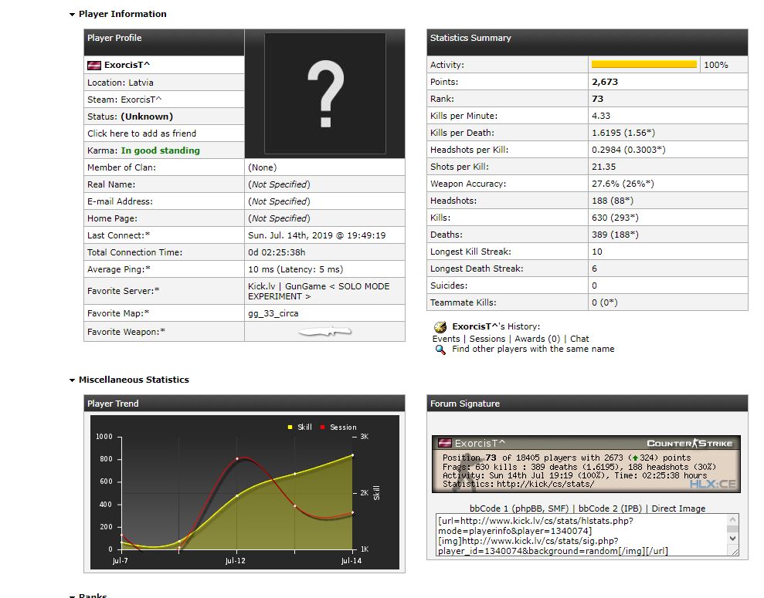Collapse the Miscellaneous Statistics section
Screen dimensions: 764x598
tap(72, 380)
